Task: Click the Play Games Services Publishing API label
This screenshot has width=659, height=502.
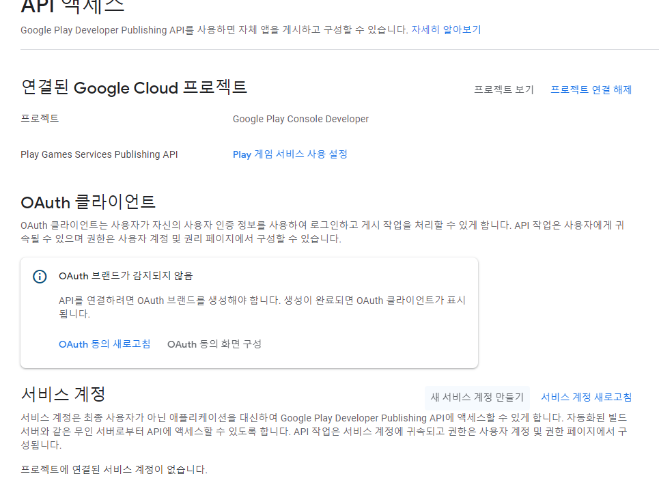Action: click(99, 154)
